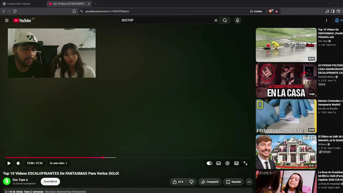Screen dimensions: 343x193
Task: Click the #fantasmas hashtag
Action: (79, 192)
